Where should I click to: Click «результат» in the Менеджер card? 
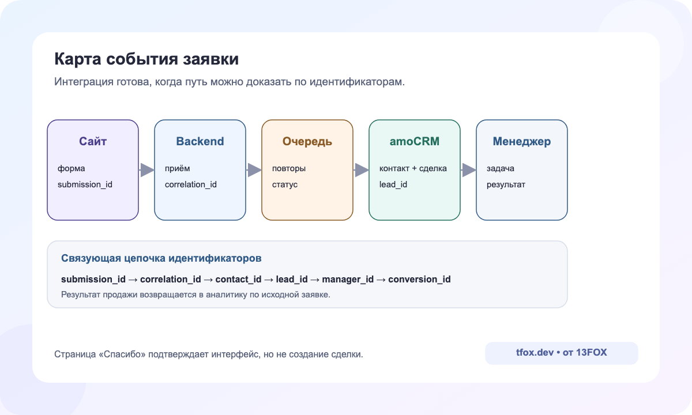(x=506, y=184)
